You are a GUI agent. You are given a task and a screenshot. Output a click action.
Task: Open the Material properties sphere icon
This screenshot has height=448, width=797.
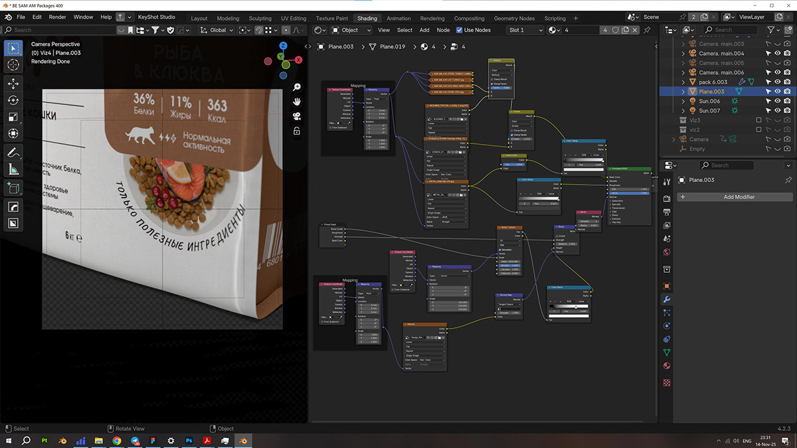tap(666, 366)
